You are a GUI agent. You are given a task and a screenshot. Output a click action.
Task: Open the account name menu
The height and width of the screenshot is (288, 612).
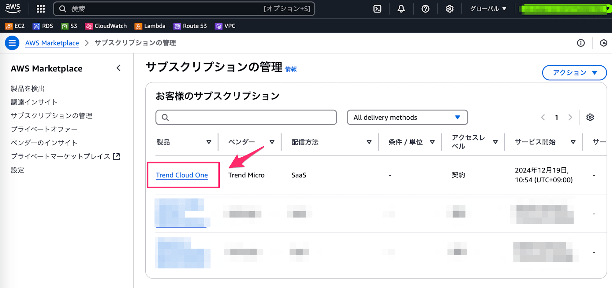(x=565, y=9)
